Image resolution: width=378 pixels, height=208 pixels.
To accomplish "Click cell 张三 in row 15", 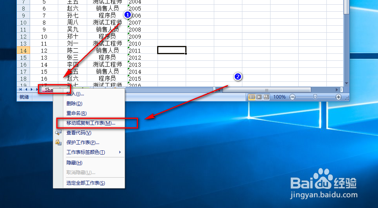I will point(73,58).
